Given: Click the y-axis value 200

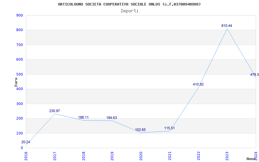Looking at the screenshot, I should click(19, 119).
